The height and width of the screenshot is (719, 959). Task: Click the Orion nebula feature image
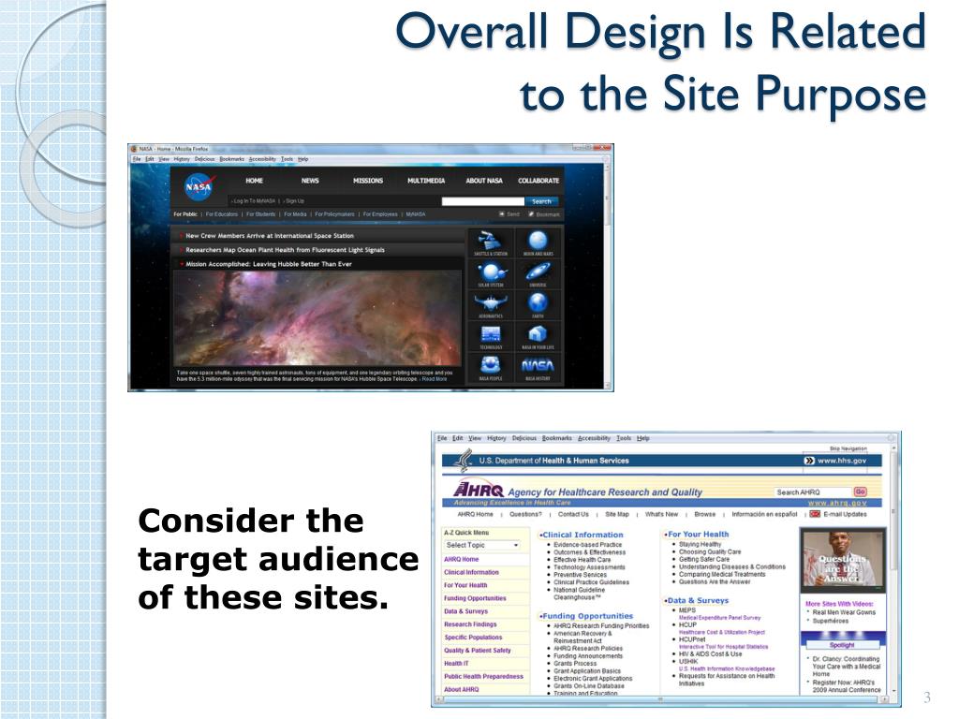click(317, 318)
